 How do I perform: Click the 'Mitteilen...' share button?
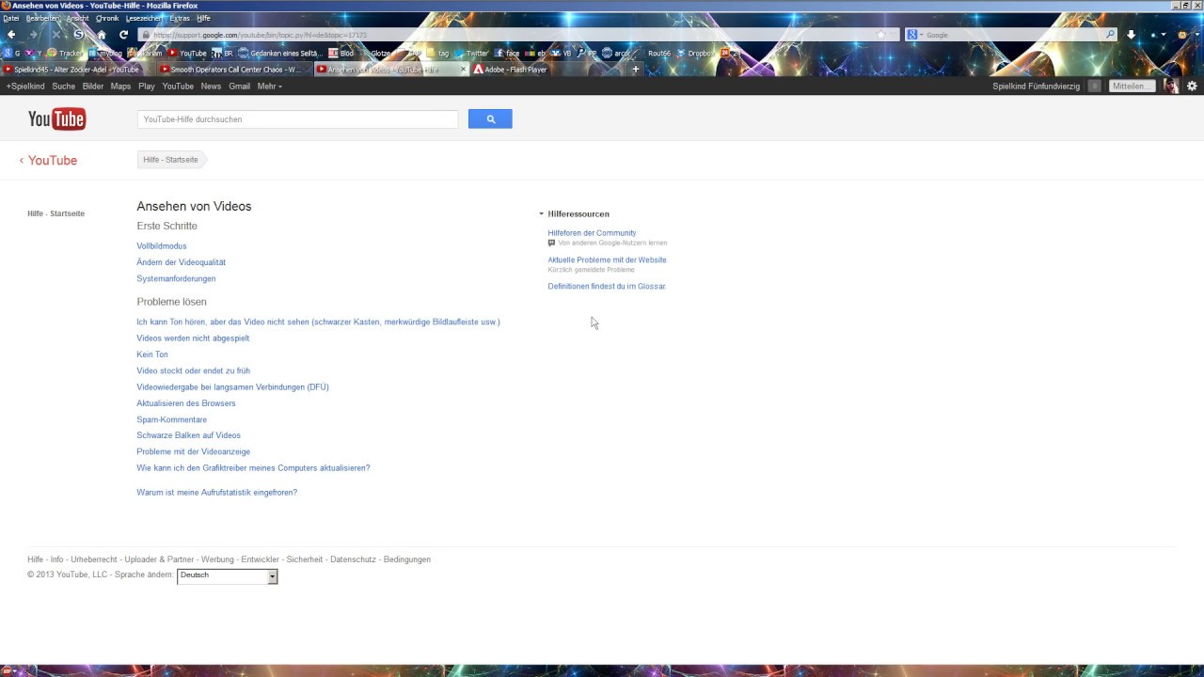[x=1131, y=86]
